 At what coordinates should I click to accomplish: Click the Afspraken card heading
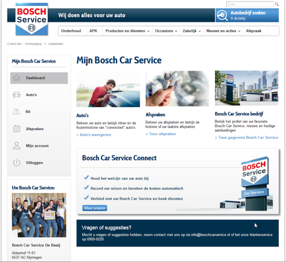pyautogui.click(x=155, y=115)
